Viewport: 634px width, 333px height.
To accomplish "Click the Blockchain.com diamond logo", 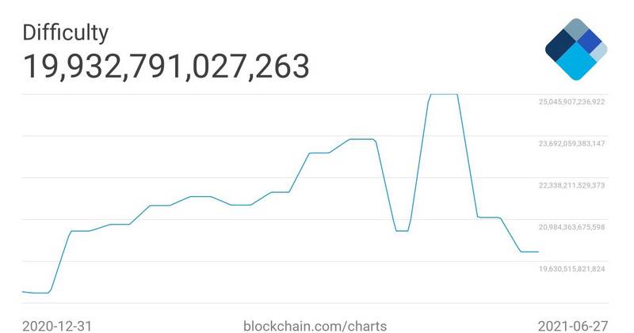I will pos(576,49).
